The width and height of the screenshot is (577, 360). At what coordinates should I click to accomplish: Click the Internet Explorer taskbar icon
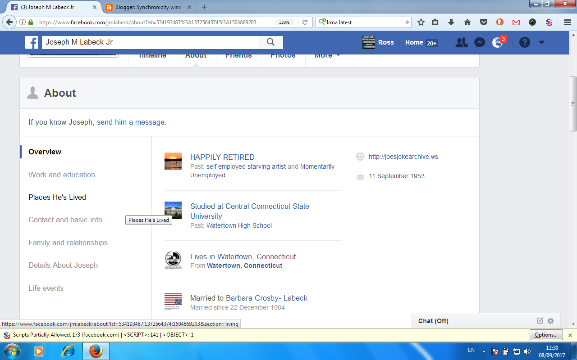pos(68,351)
